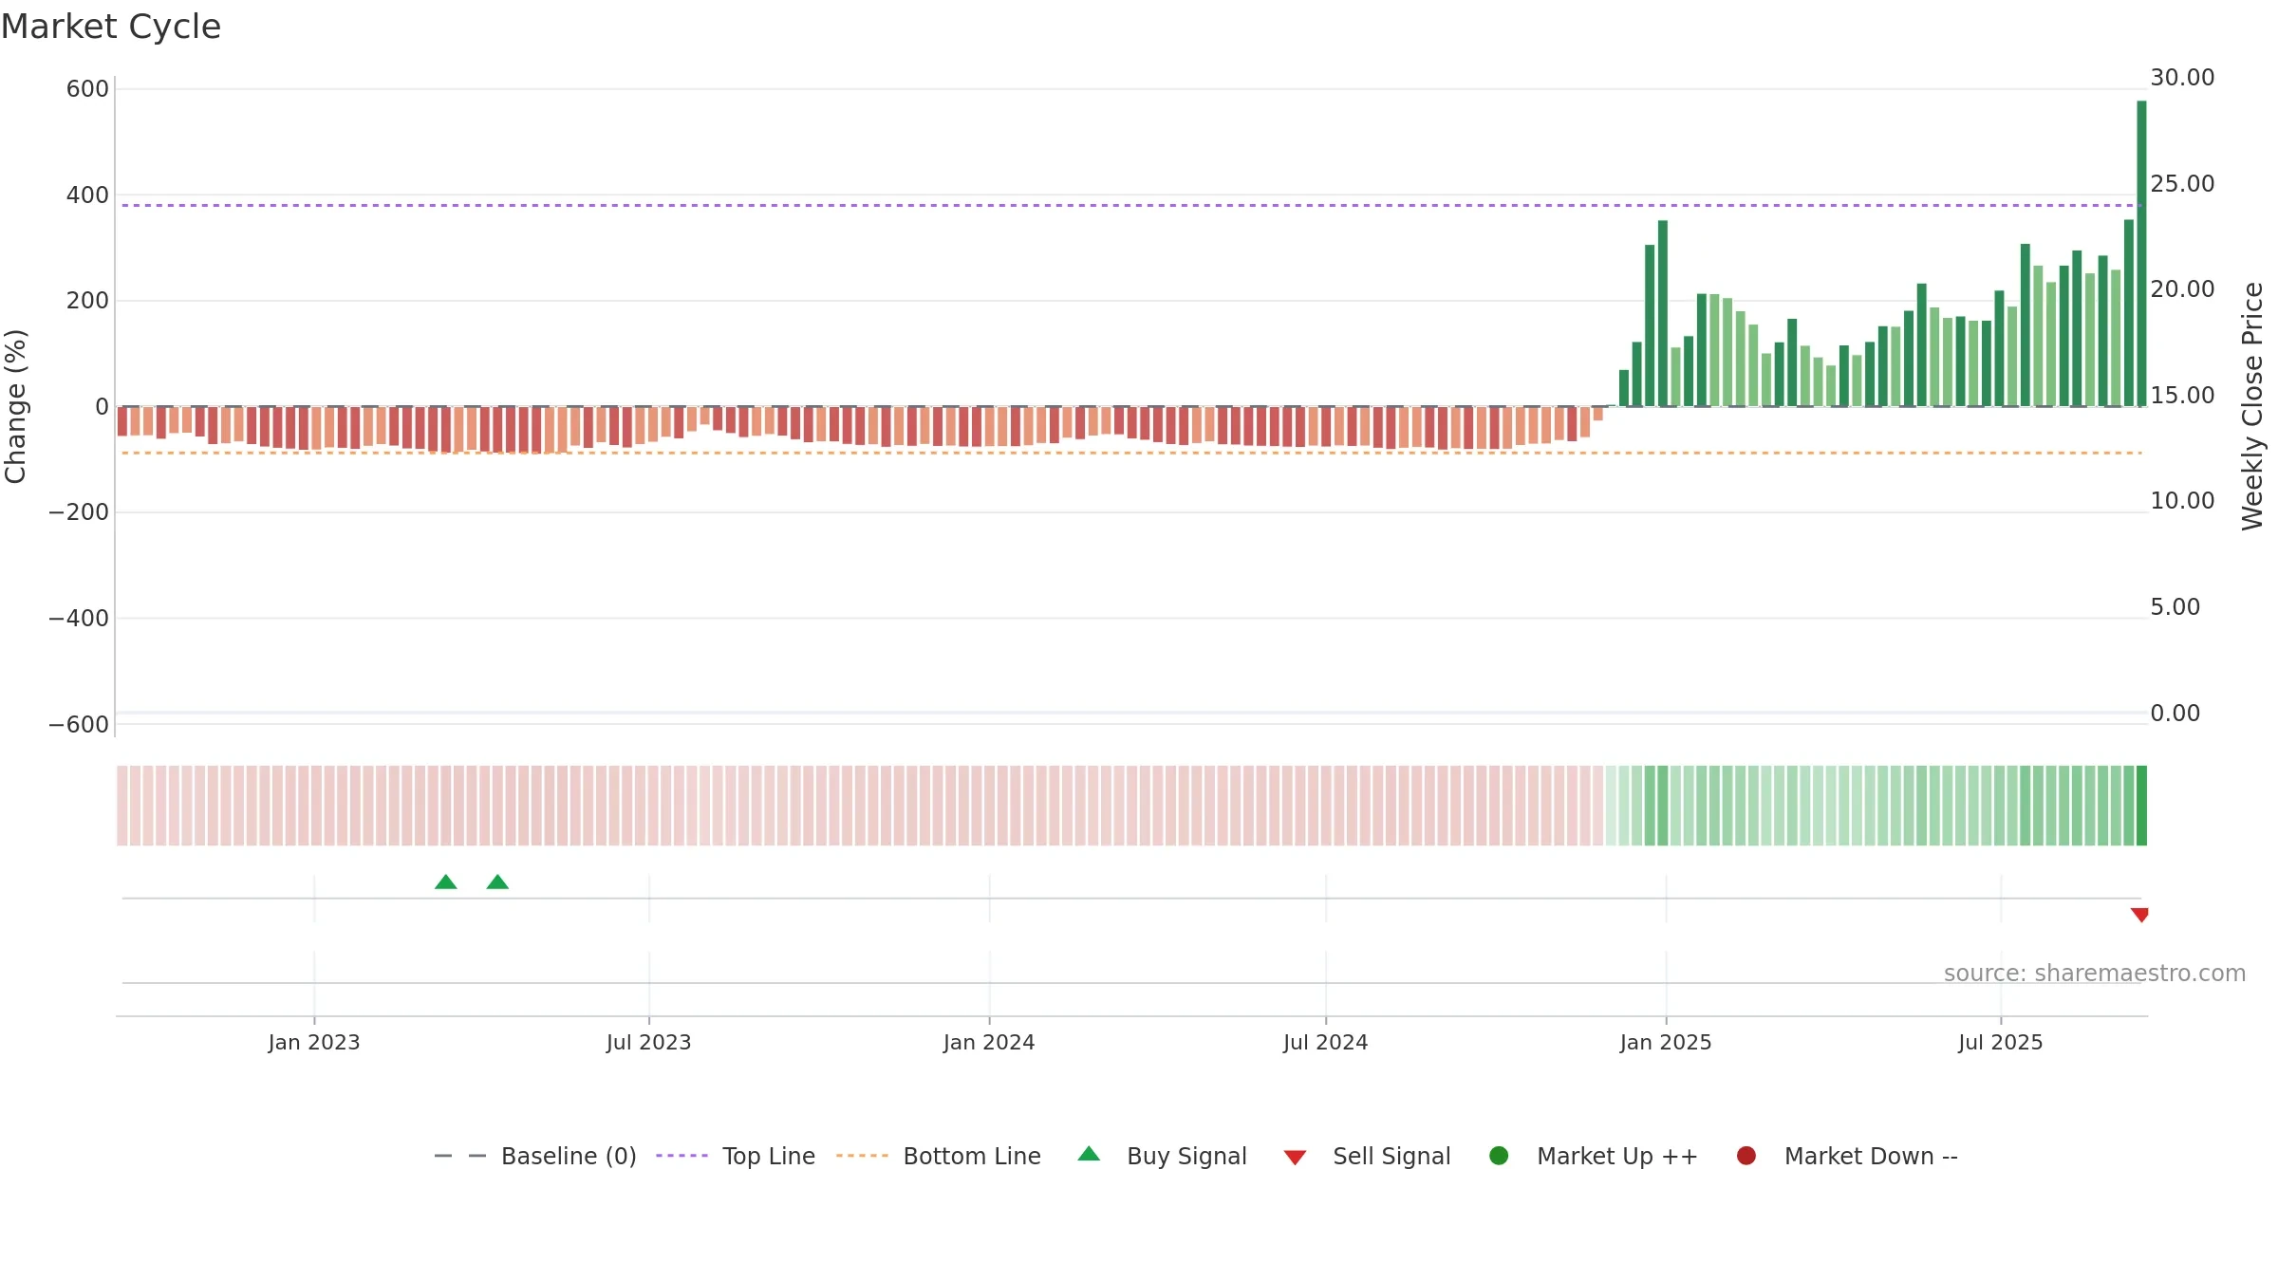2278x1281 pixels.
Task: Click the orange dotted Bottom Line legend swatch
Action: point(862,1156)
